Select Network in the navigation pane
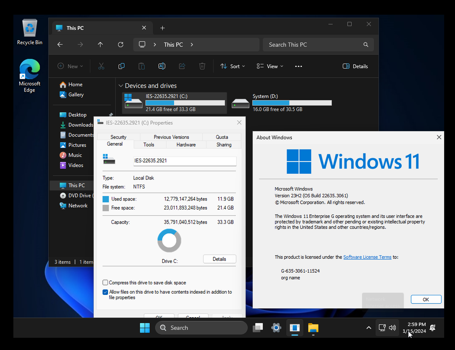 [73, 206]
